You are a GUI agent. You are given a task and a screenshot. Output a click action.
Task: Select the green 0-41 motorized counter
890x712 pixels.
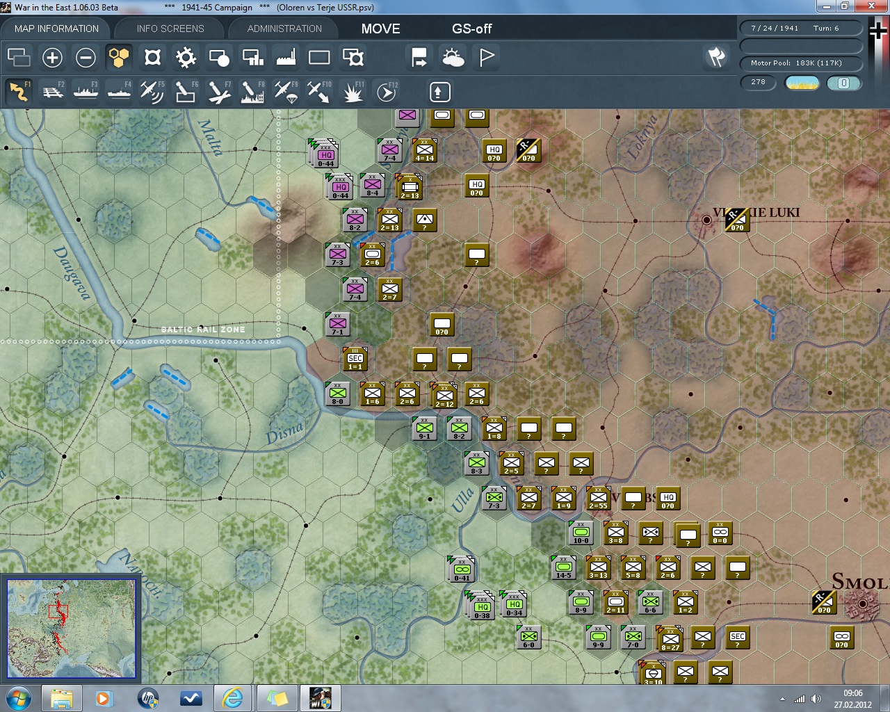point(462,569)
